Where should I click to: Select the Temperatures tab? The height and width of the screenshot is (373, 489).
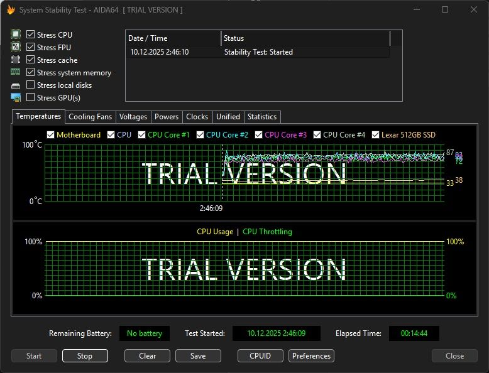click(x=38, y=116)
